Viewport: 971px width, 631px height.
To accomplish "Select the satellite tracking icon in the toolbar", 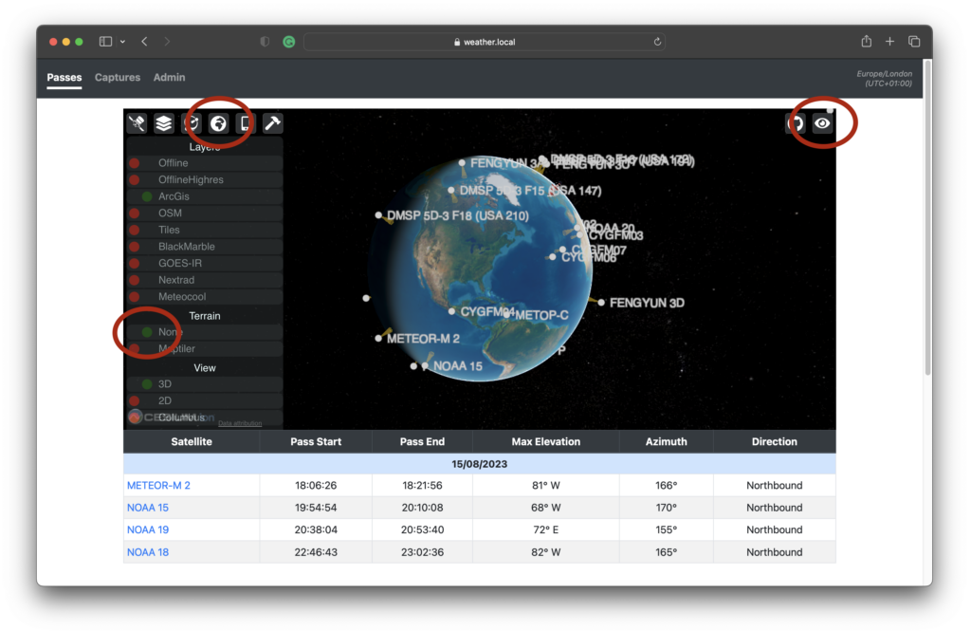I will pos(137,122).
